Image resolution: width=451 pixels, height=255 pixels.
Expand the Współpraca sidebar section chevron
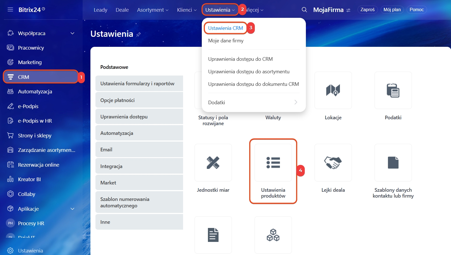pos(73,33)
